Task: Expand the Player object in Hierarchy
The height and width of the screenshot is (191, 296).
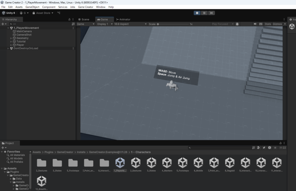Action: click(11, 45)
